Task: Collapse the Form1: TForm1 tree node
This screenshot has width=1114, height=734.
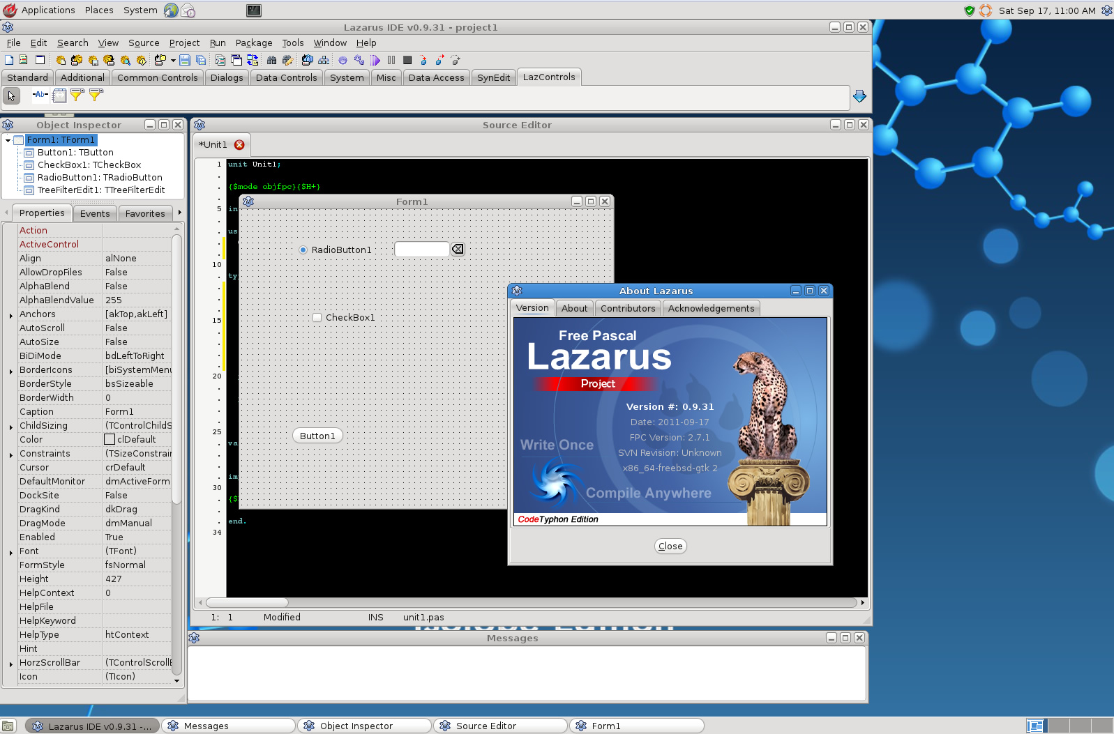Action: click(8, 140)
